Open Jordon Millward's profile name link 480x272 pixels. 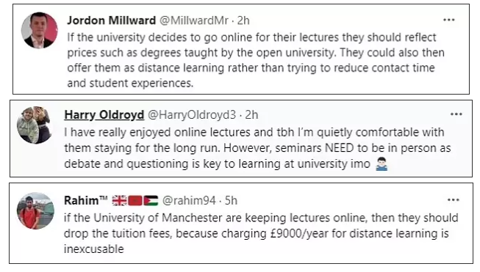click(x=112, y=21)
